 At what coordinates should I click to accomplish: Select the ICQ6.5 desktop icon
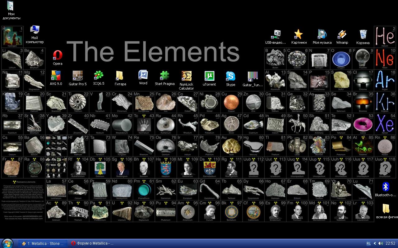coord(99,76)
